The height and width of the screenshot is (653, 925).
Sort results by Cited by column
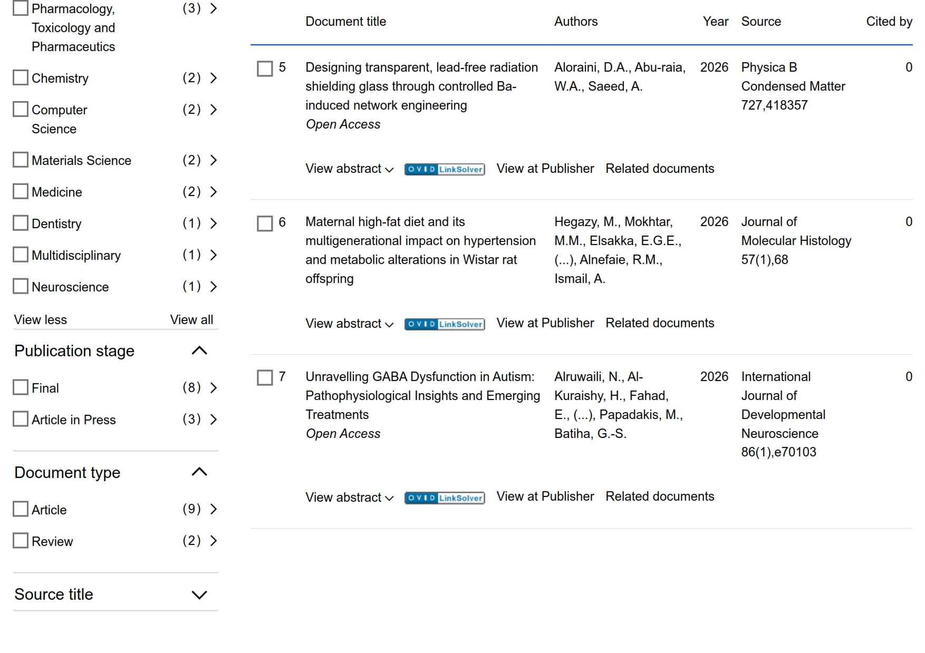click(889, 22)
